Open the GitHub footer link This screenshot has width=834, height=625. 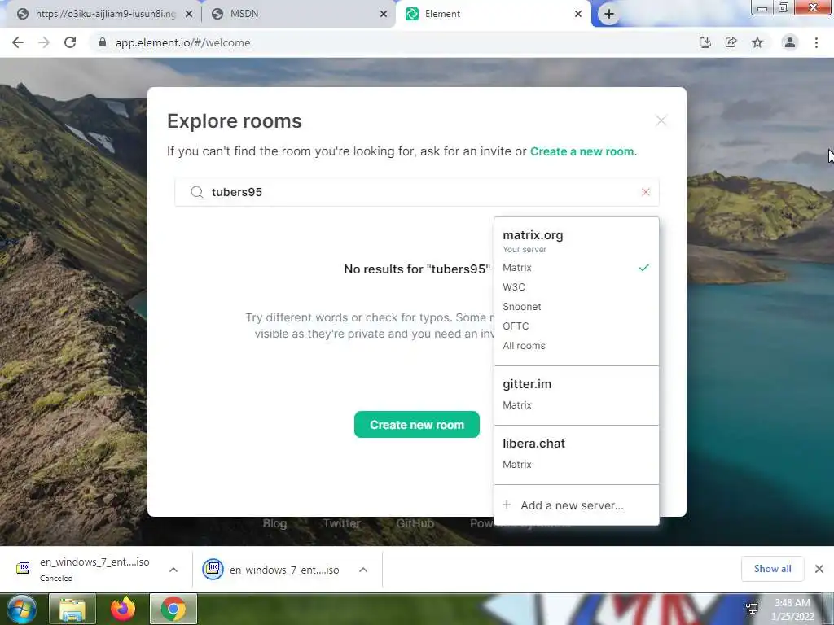pos(415,523)
